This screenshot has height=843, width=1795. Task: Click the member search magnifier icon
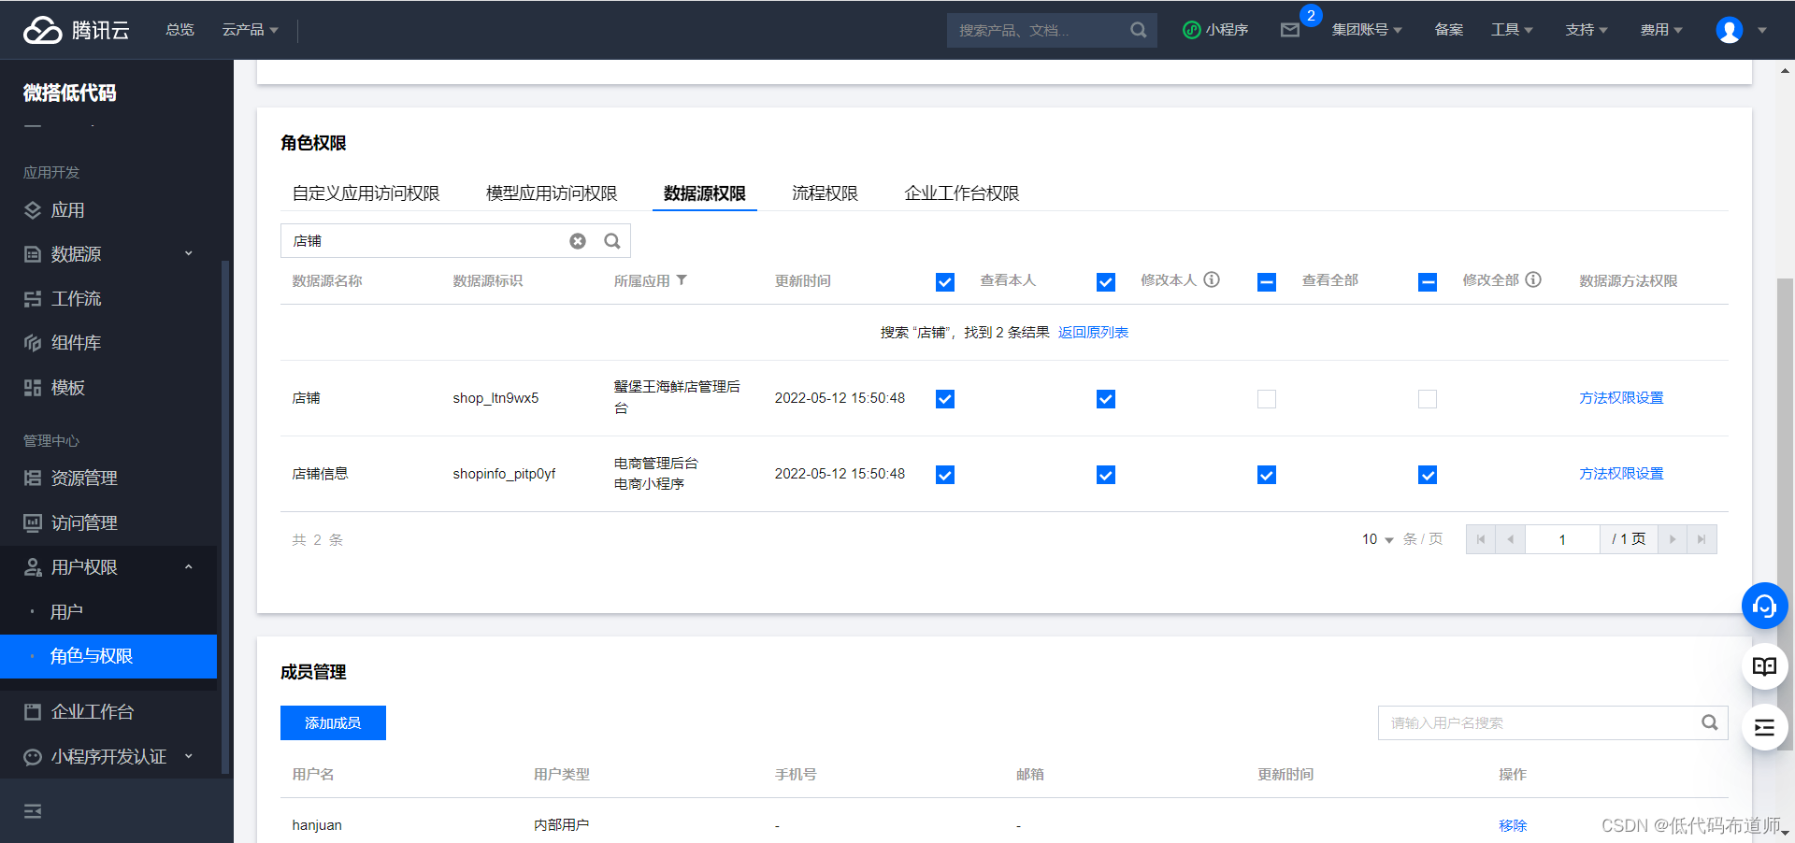1710,722
